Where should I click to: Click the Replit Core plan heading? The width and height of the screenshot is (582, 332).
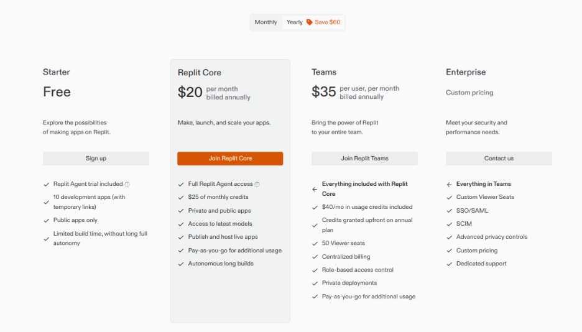point(199,73)
